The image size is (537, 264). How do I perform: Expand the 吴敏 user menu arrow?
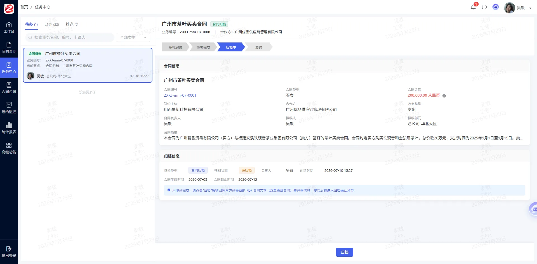click(530, 8)
